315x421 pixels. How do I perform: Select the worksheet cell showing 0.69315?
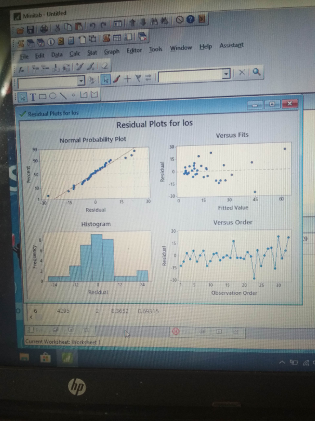148,312
